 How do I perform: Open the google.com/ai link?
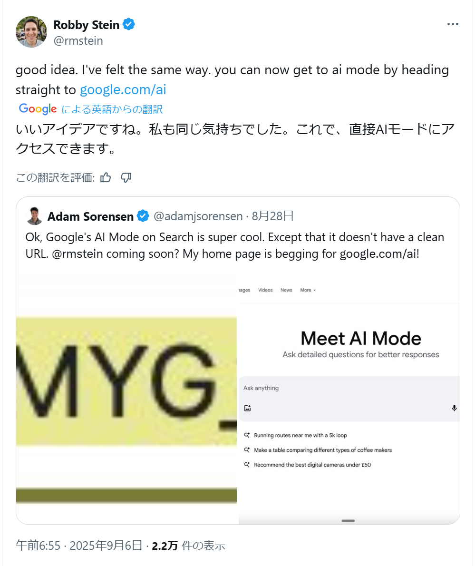click(123, 89)
